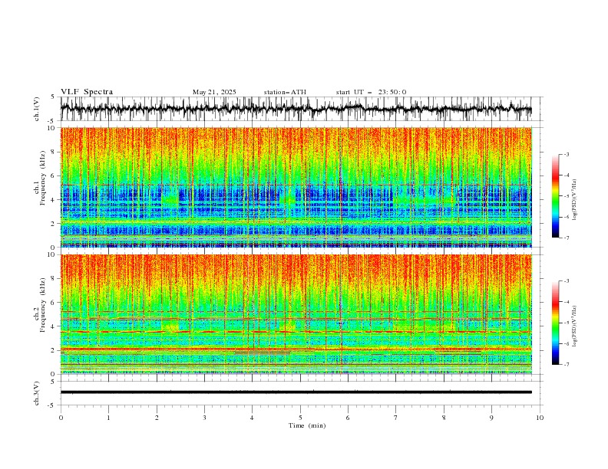This screenshot has width=608, height=469.
Task: Click the time axis tick label '0'
Action: tap(61, 418)
